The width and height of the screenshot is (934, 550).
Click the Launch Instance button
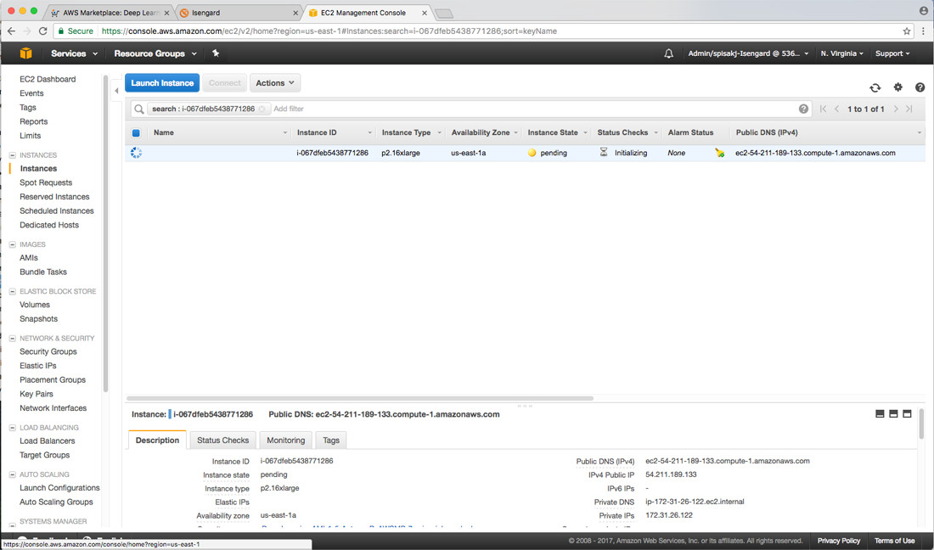[x=162, y=82]
